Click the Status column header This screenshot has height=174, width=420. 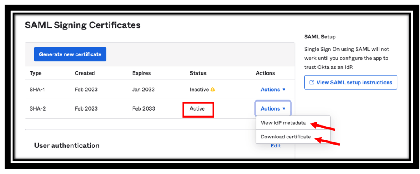click(198, 73)
